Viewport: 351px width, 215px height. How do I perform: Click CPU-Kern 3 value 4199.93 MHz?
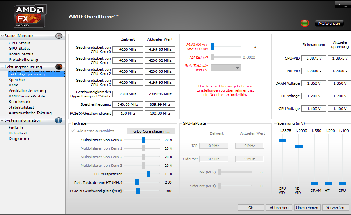(160, 82)
